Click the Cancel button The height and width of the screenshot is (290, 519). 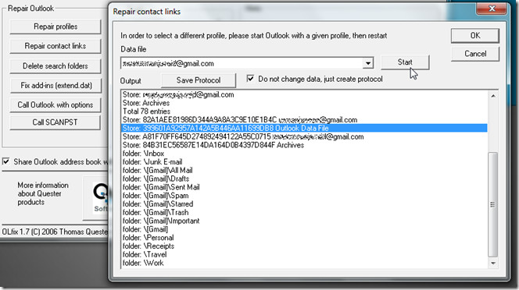474,54
